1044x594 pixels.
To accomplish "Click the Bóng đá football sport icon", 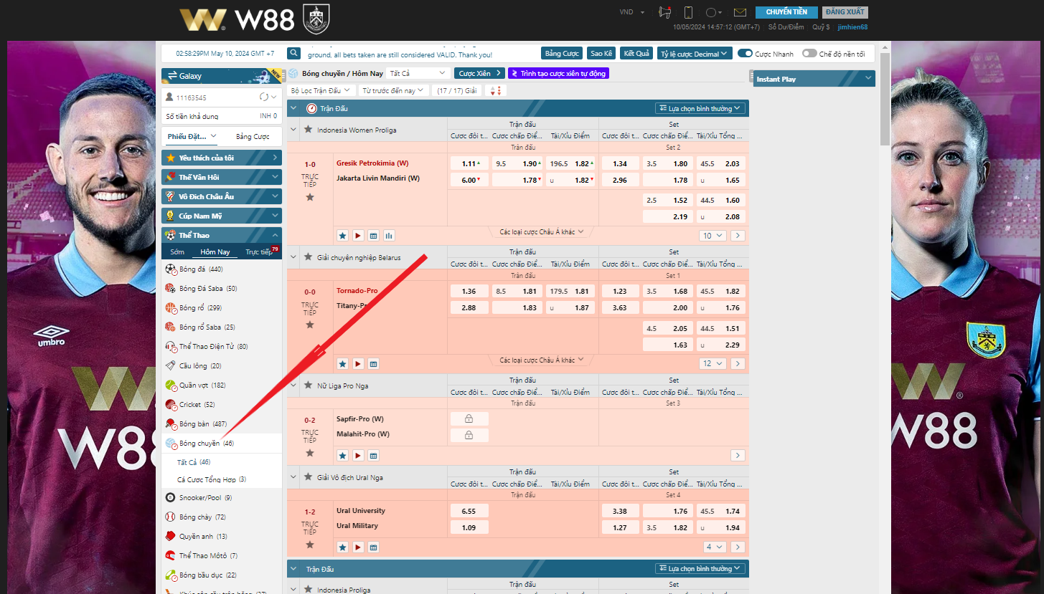I will click(x=171, y=269).
